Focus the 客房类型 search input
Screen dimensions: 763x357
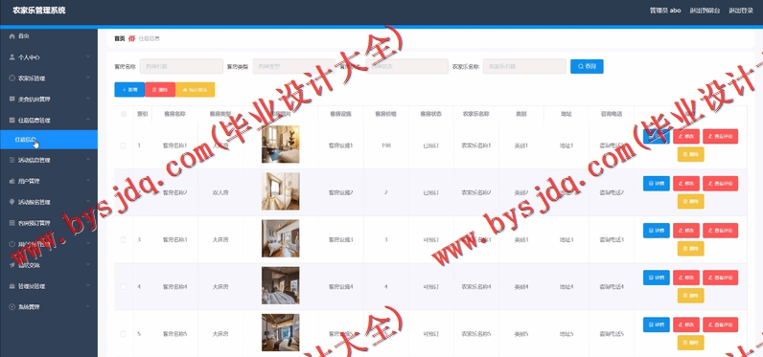tap(294, 67)
